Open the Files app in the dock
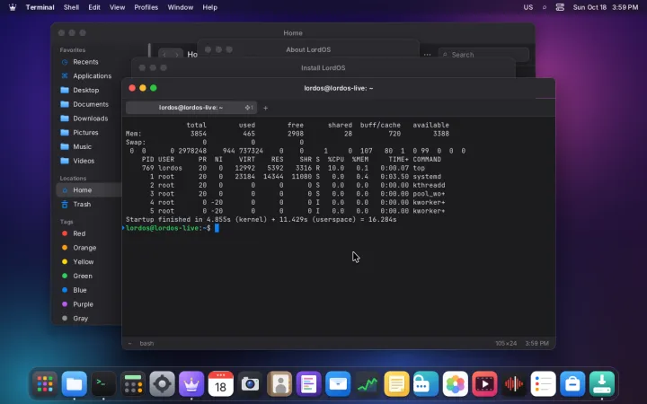 pyautogui.click(x=75, y=384)
